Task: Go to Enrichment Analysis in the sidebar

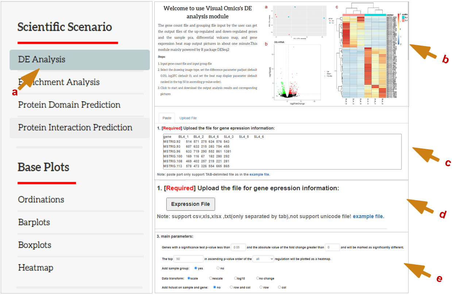Action: tap(59, 82)
